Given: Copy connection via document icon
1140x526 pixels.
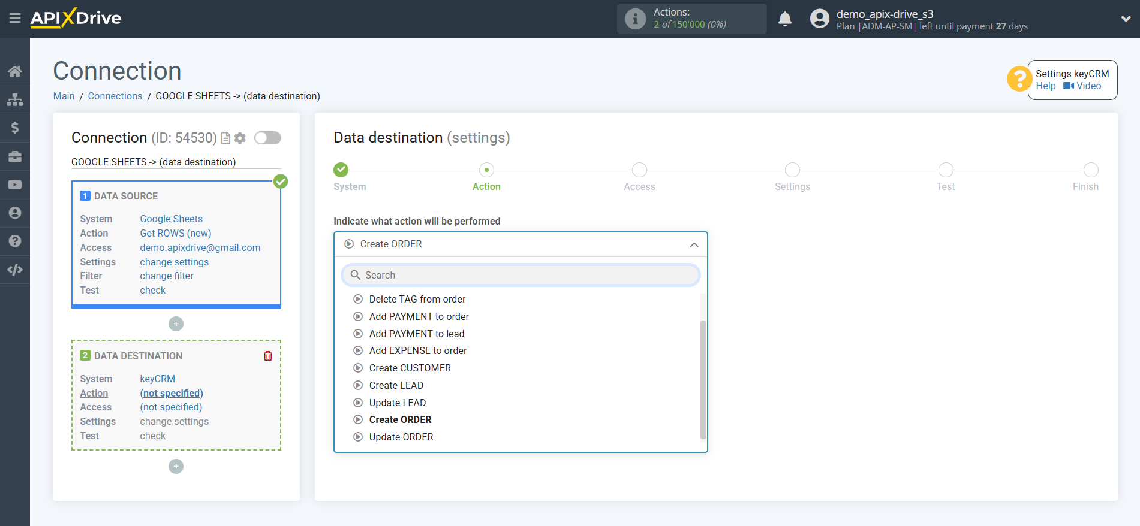Looking at the screenshot, I should click(x=225, y=138).
